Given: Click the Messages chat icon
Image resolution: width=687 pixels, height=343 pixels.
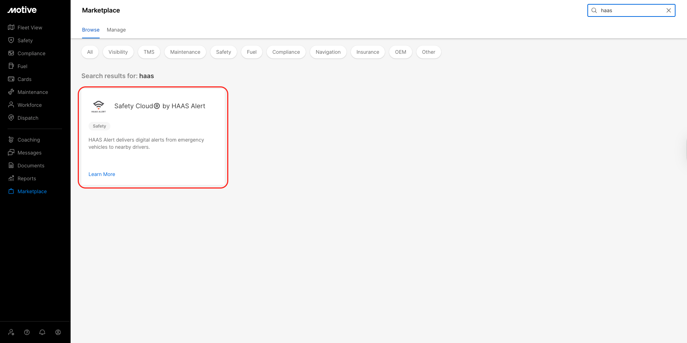Looking at the screenshot, I should 11,152.
